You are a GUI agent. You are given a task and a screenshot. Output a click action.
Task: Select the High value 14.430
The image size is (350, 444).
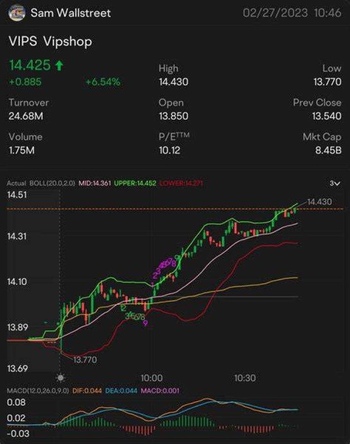[x=174, y=82]
